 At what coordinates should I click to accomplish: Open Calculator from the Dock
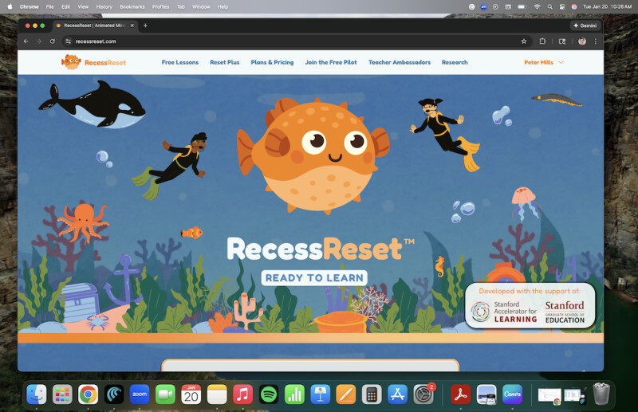click(x=372, y=394)
